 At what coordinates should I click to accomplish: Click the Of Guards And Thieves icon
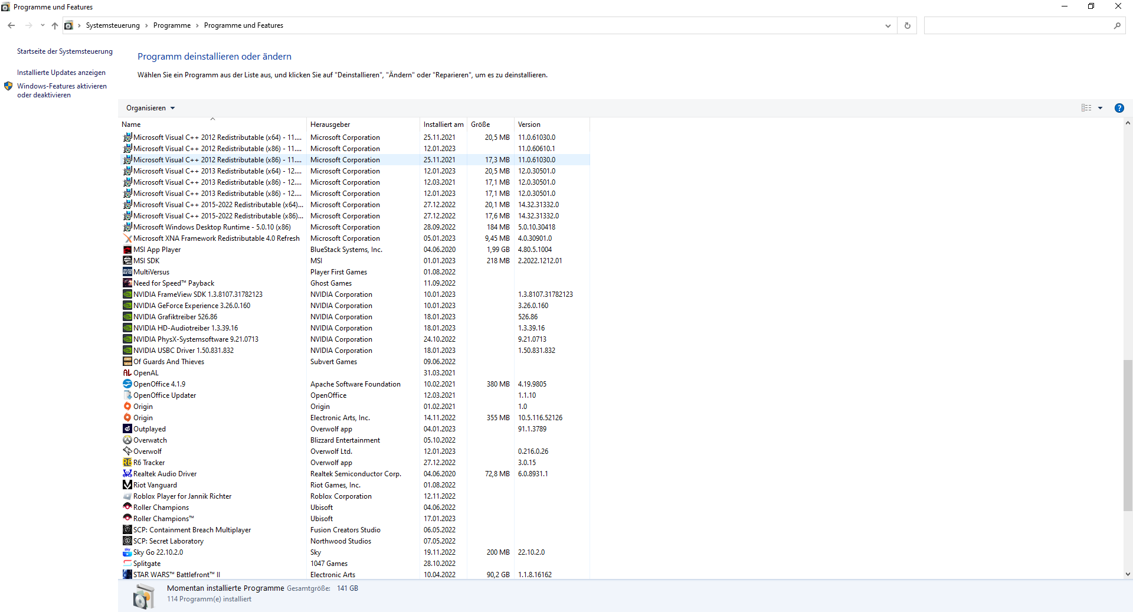tap(127, 362)
